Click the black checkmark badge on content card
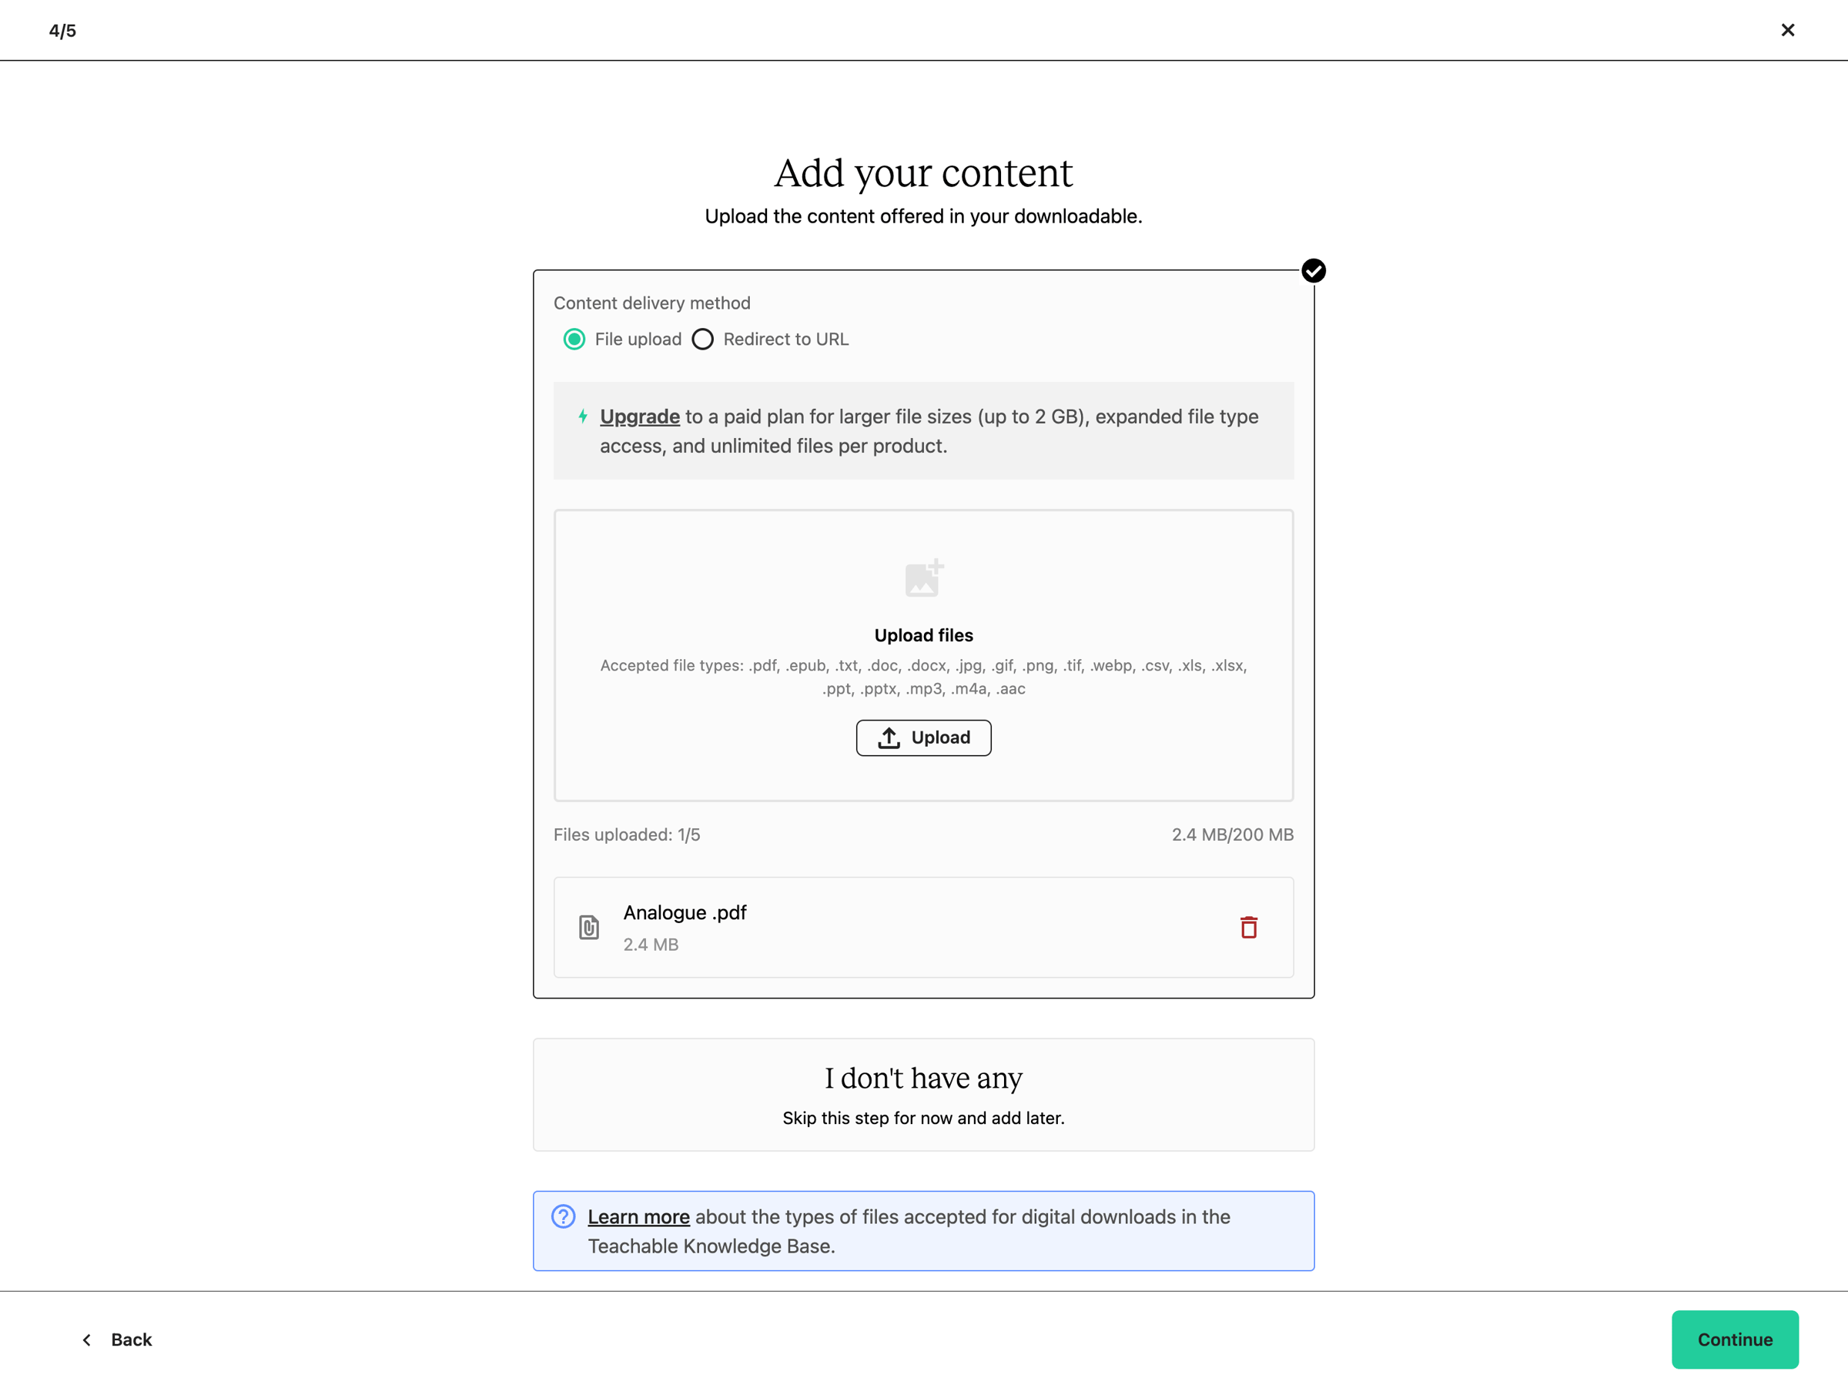Image resolution: width=1848 pixels, height=1388 pixels. pos(1314,270)
